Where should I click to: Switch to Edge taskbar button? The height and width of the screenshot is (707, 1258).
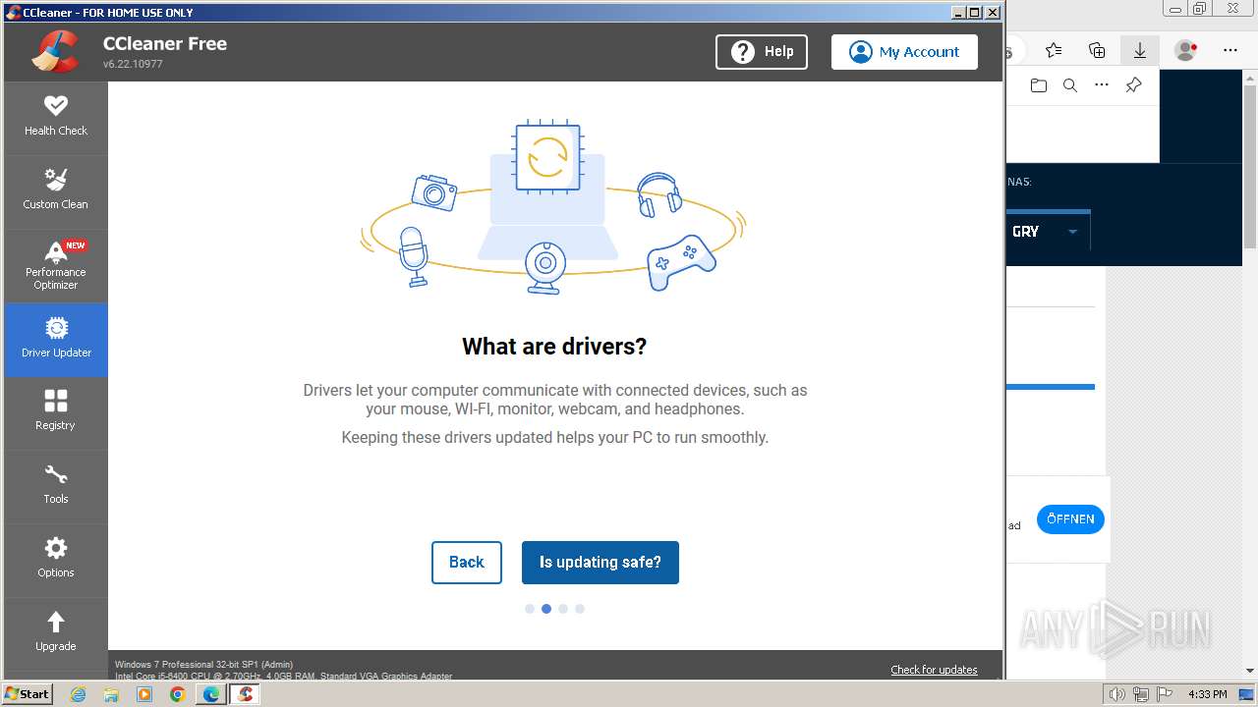[x=210, y=694]
